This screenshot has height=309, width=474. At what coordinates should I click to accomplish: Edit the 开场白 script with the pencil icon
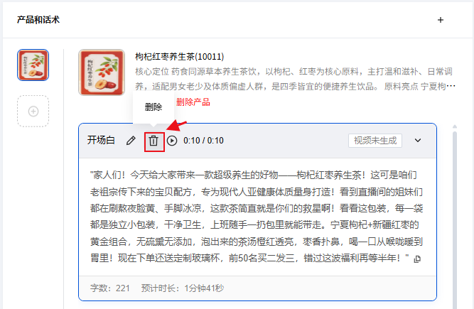click(131, 141)
